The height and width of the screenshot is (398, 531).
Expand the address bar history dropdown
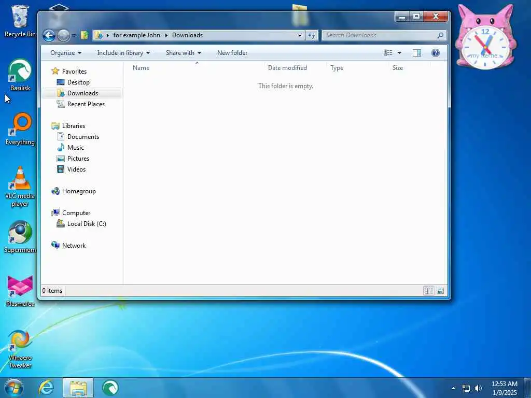pyautogui.click(x=300, y=35)
